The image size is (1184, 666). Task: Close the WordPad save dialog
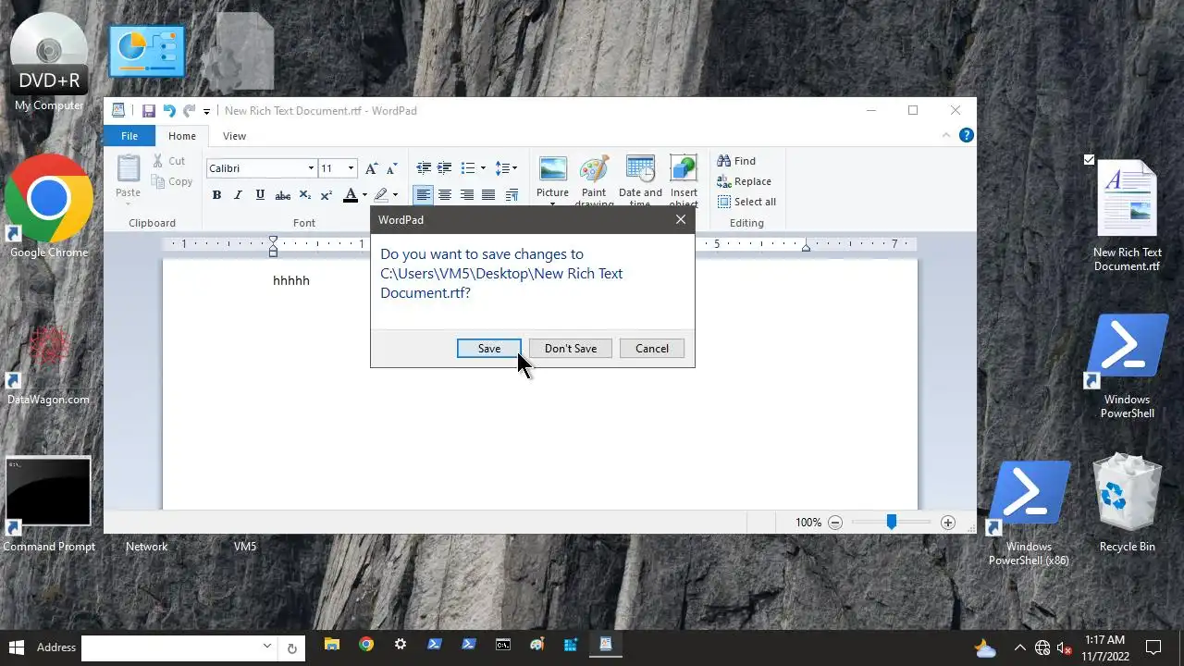pyautogui.click(x=681, y=219)
